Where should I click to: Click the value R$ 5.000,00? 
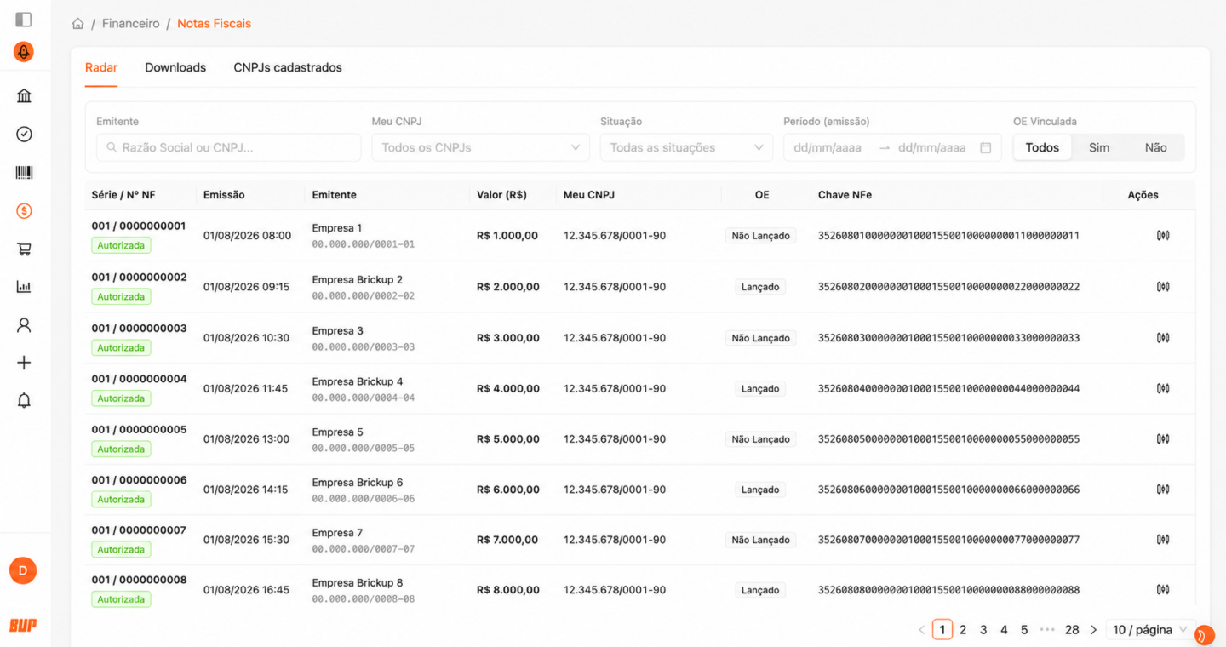[x=508, y=439]
